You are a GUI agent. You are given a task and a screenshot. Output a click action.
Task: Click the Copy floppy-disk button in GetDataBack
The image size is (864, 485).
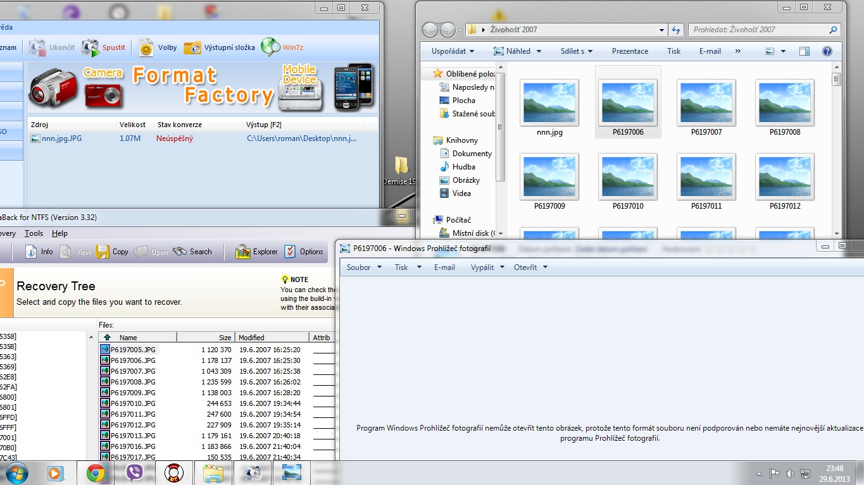[x=112, y=252]
